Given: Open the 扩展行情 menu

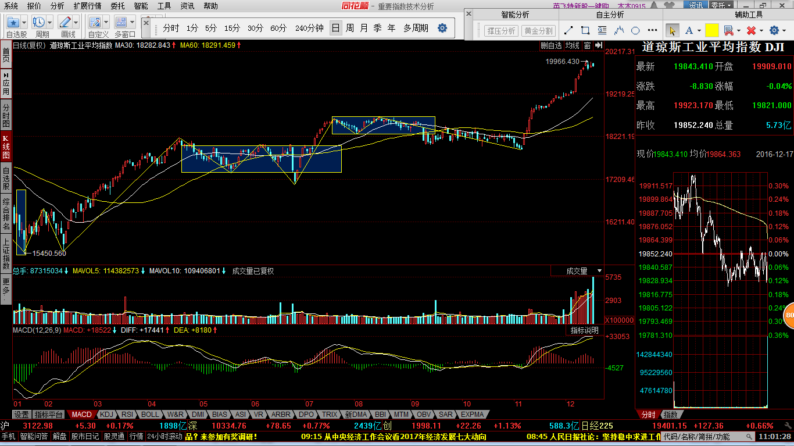Looking at the screenshot, I should tap(87, 6).
